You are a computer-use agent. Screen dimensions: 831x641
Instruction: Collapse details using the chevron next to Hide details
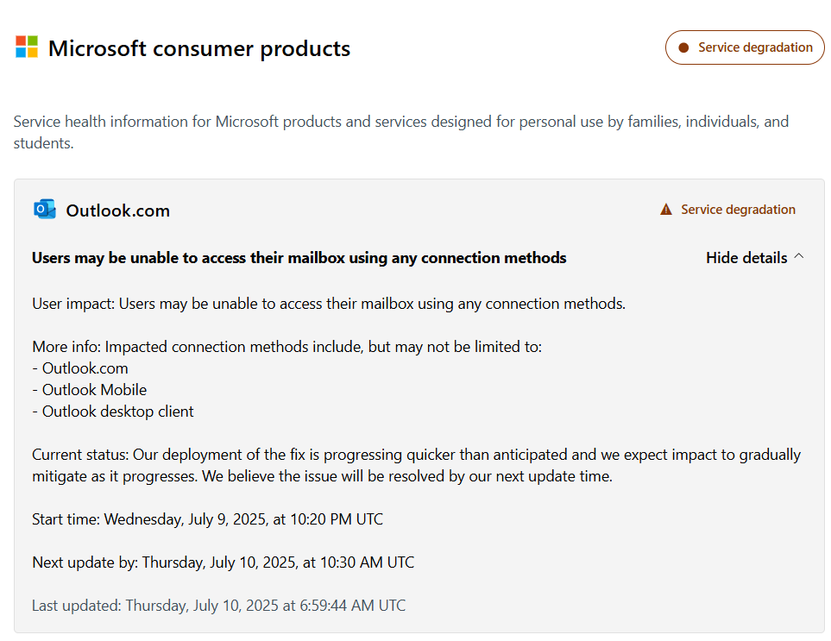coord(800,255)
